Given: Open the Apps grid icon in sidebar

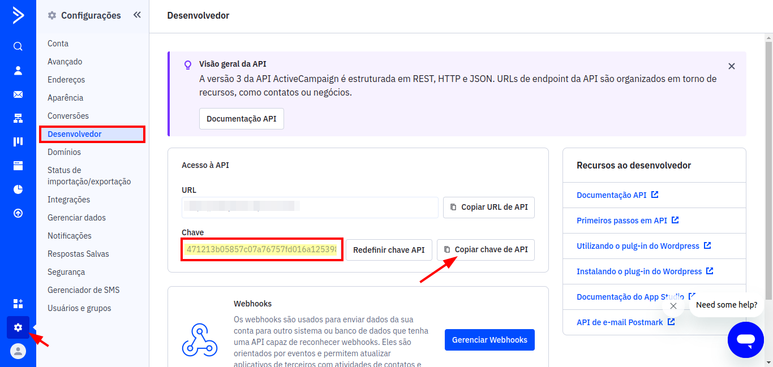Looking at the screenshot, I should 18,304.
